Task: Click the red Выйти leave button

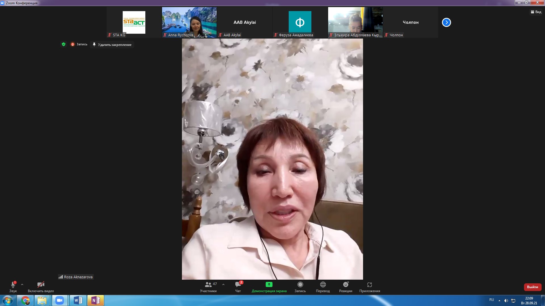Action: (533, 287)
